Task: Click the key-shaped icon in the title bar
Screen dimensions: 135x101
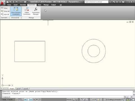Action: point(114,2)
